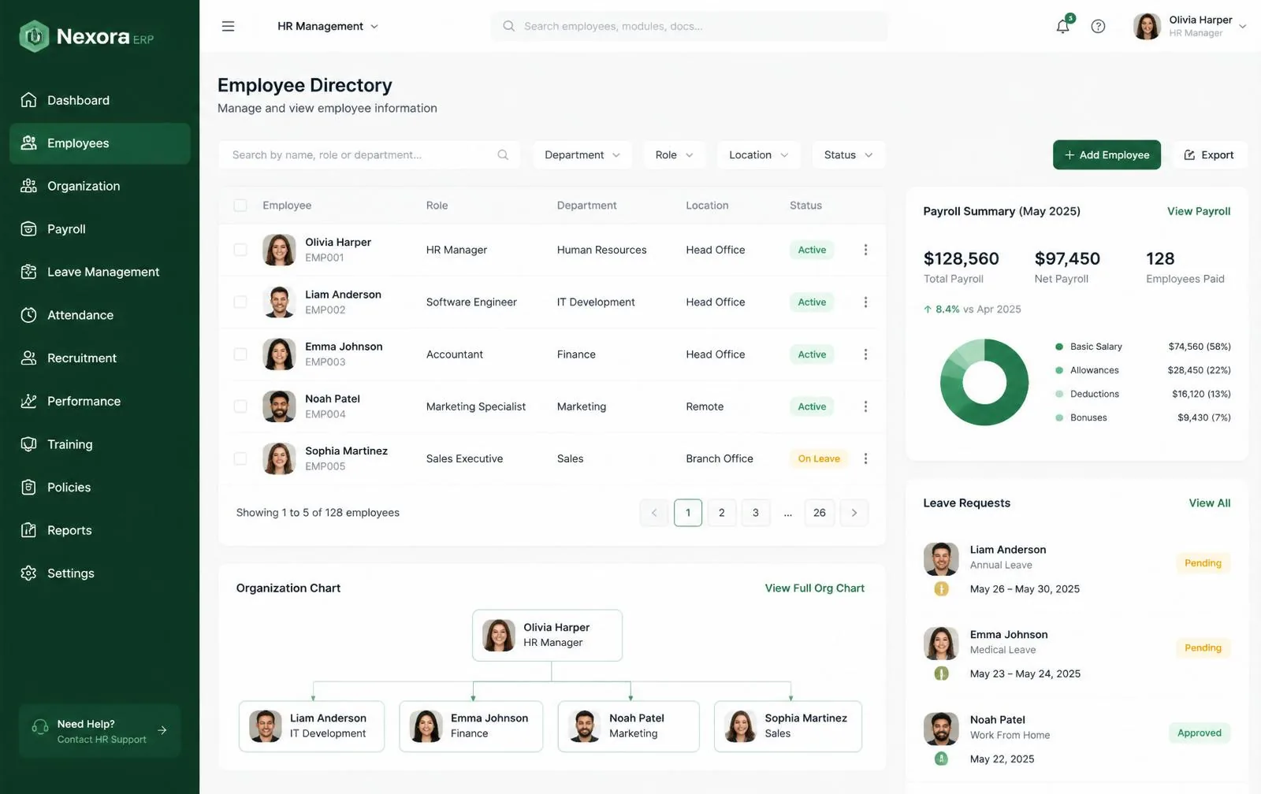Click the Nexora ERP logo icon
This screenshot has width=1261, height=794.
34,36
